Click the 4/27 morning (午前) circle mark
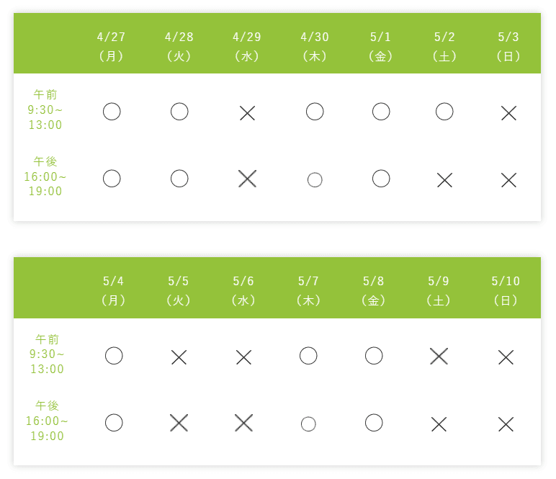 (x=112, y=112)
